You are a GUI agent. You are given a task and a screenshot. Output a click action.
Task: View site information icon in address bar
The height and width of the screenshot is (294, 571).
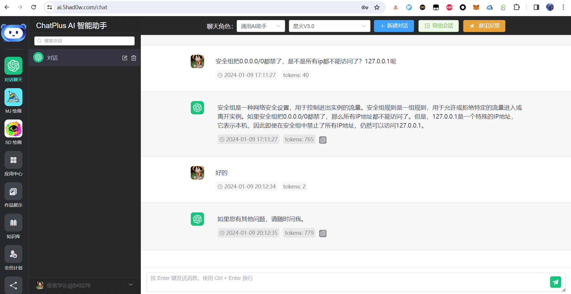[x=50, y=7]
